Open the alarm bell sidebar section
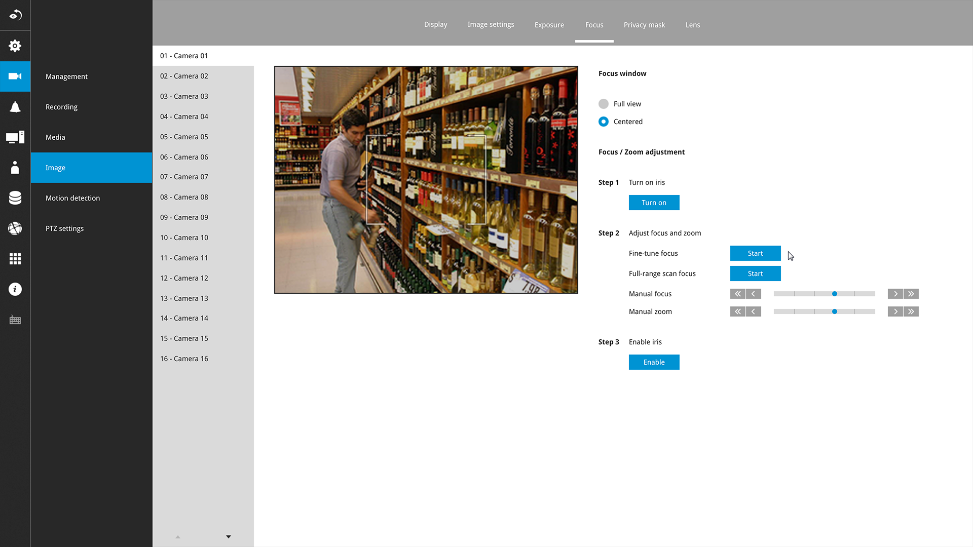Screen dimensions: 973x547 (15, 107)
